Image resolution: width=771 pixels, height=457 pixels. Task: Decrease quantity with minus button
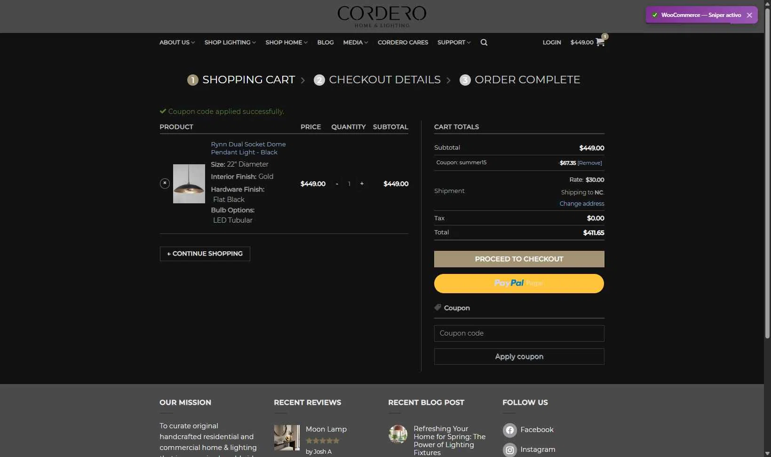337,184
